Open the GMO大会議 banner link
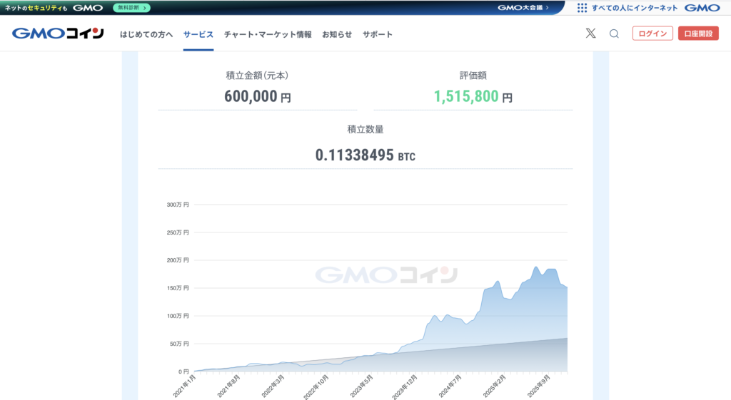This screenshot has height=400, width=731. (523, 8)
